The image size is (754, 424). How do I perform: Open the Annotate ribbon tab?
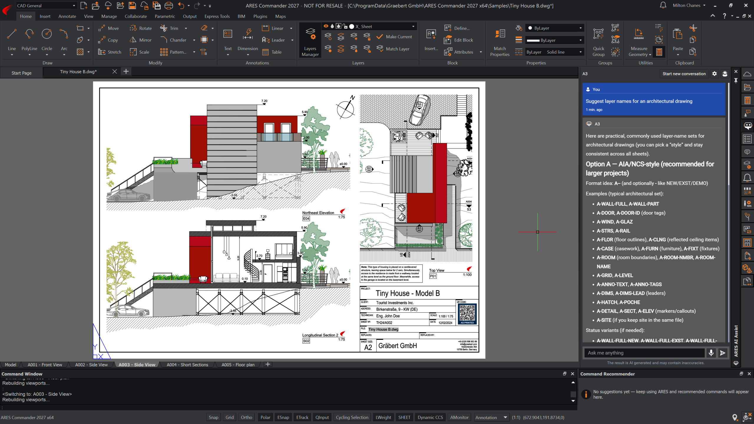click(x=67, y=16)
